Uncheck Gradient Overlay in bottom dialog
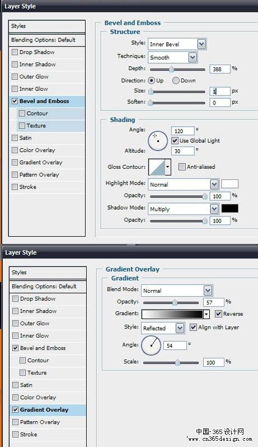This screenshot has height=447, width=258. tap(15, 410)
